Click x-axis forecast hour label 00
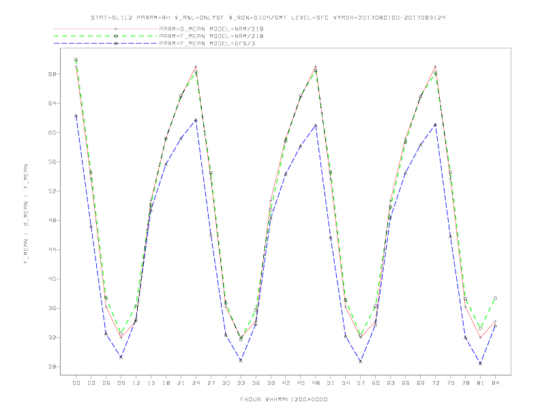Viewport: 540px width, 417px height. 76,383
